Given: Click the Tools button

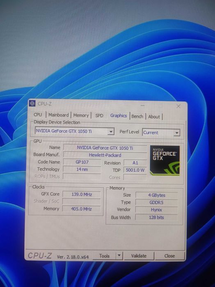Looking at the screenshot, I should point(104,255).
